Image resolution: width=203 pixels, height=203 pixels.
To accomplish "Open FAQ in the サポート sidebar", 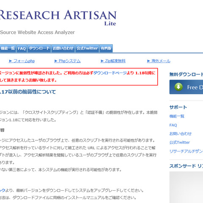I will click(x=173, y=125).
